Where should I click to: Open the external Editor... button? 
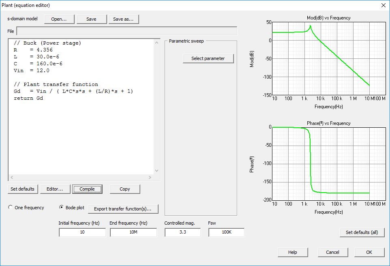55,189
